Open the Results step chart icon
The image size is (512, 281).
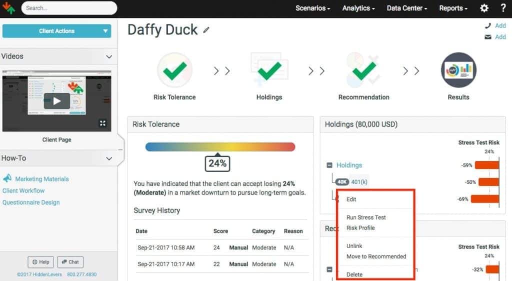(458, 70)
